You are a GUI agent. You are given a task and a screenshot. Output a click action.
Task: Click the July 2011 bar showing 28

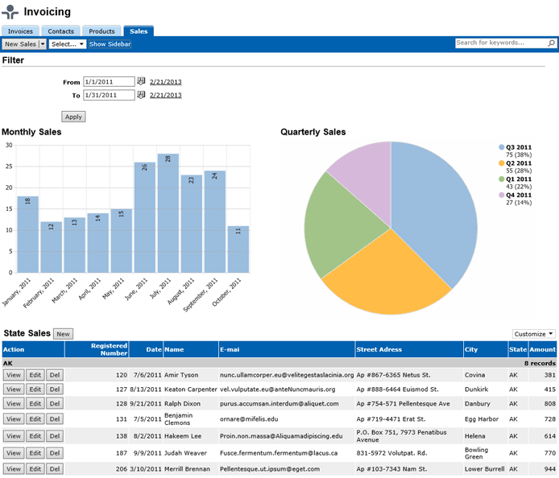(x=168, y=213)
